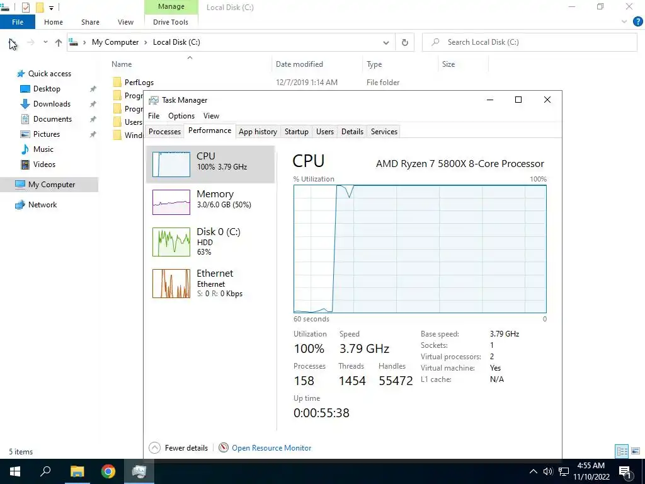Click the Properties quick access toolbar icon

[25, 7]
